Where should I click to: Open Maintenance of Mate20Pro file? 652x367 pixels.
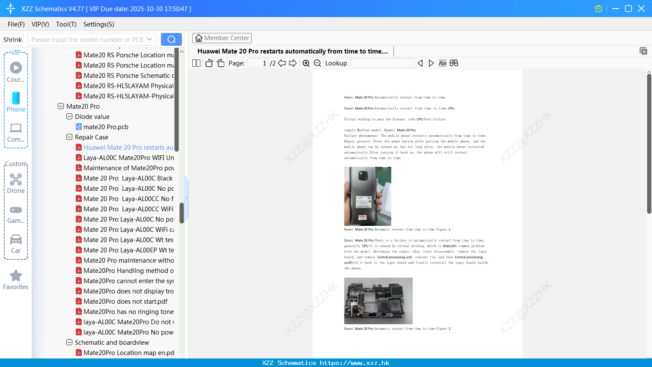point(125,168)
